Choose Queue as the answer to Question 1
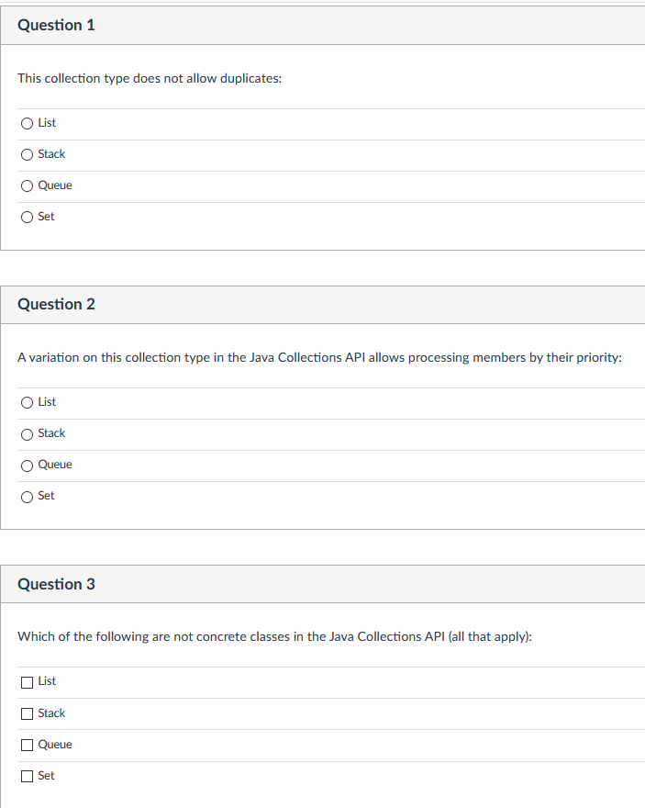Viewport: 645px width, 808px height. 27,185
